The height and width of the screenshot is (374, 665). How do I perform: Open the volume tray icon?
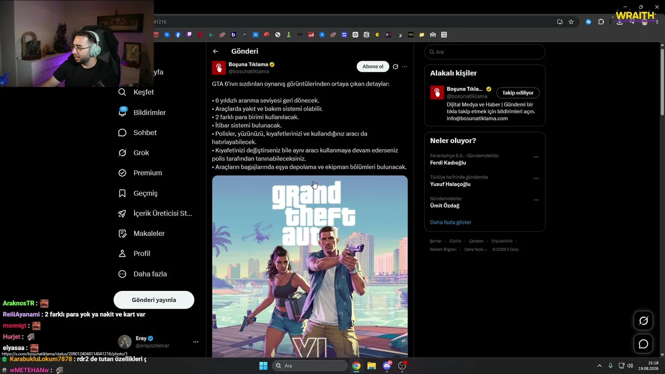pos(630,366)
